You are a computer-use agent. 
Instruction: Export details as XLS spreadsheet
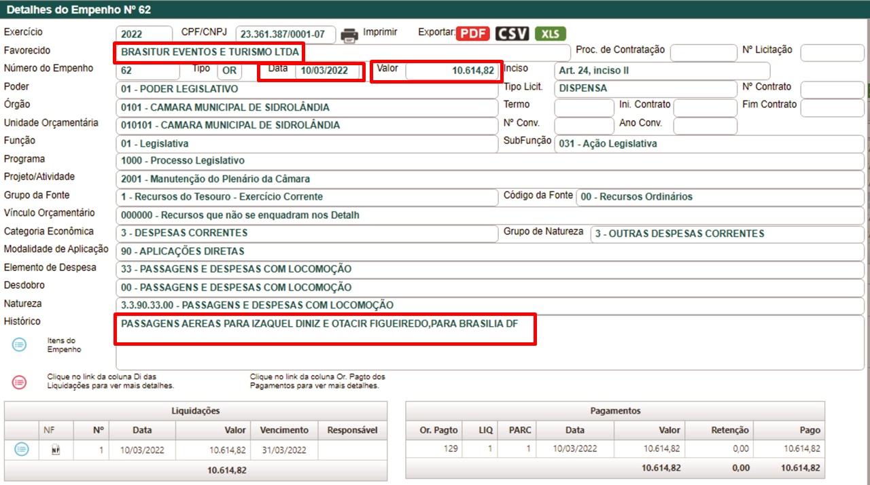pos(550,34)
